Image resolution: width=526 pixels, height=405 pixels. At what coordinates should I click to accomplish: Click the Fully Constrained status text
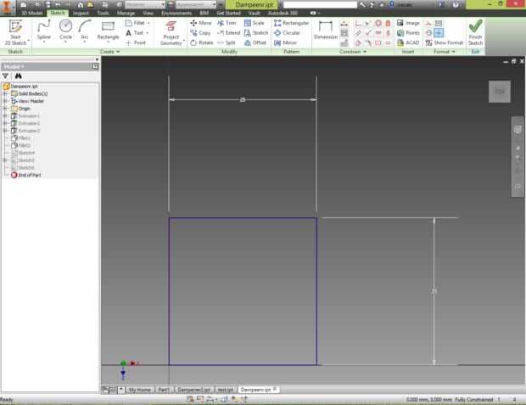pos(474,399)
